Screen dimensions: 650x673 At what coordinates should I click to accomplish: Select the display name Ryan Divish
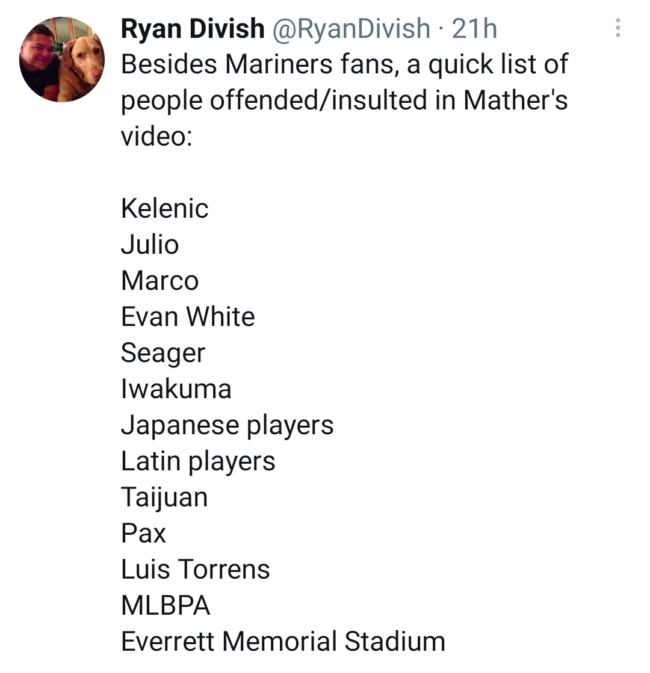191,28
